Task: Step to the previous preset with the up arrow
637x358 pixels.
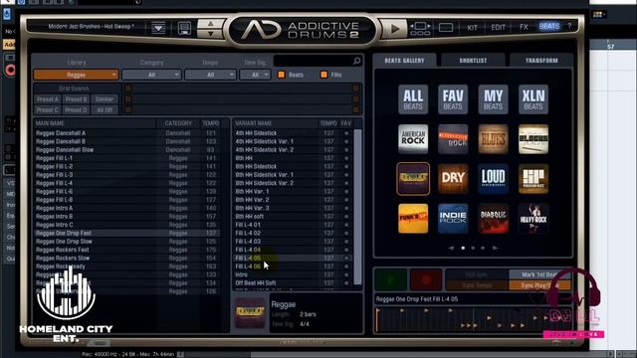Action: 210,24
